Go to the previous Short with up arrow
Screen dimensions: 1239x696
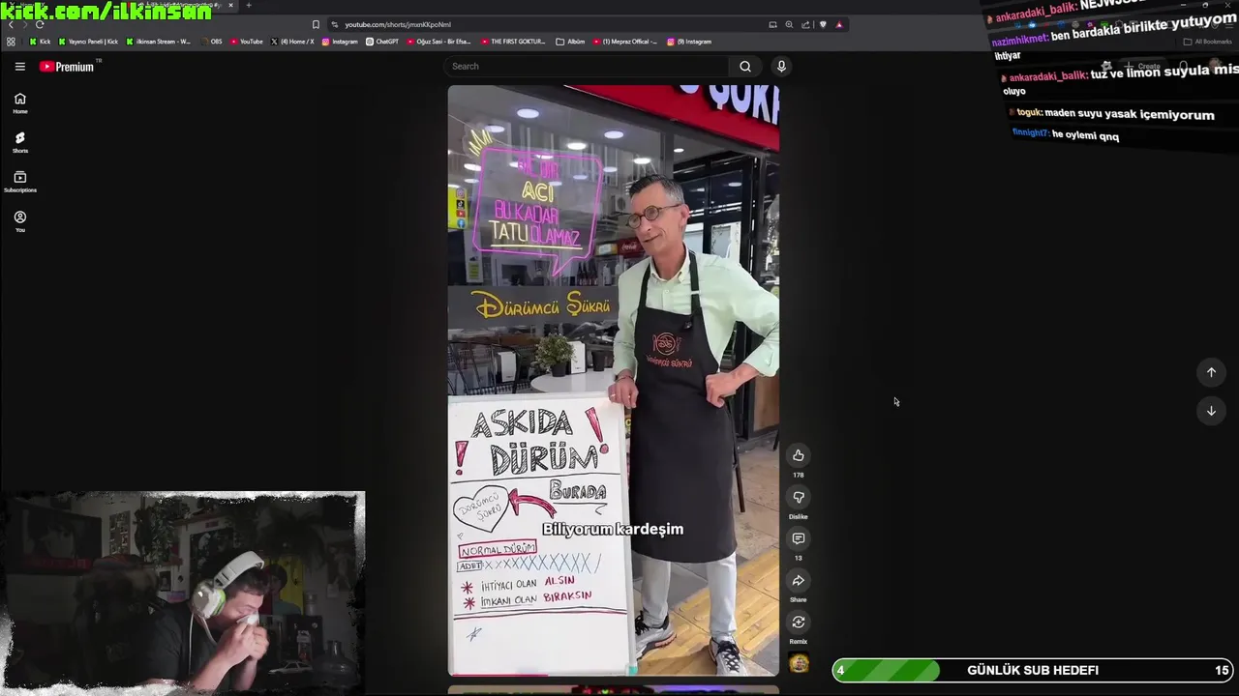tap(1211, 372)
